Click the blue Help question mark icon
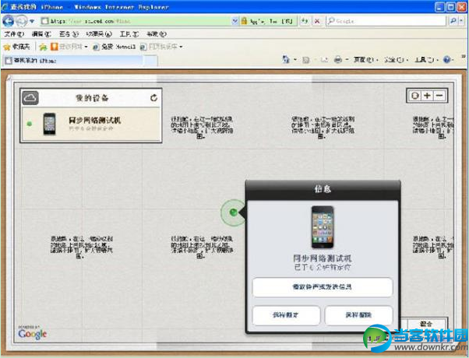The image size is (469, 358). click(447, 60)
